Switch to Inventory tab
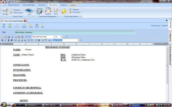 point(42,5)
